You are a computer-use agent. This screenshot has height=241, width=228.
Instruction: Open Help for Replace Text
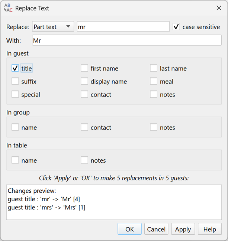coord(210,229)
